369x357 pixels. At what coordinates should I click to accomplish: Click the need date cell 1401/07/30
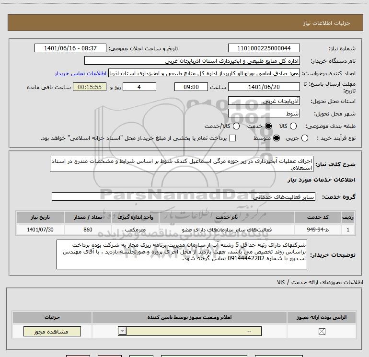40,230
